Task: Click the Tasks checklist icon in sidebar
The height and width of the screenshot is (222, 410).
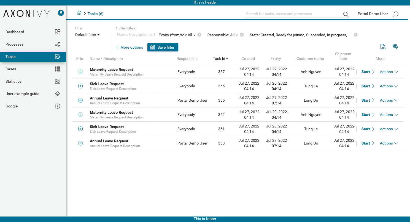Action: point(58,57)
